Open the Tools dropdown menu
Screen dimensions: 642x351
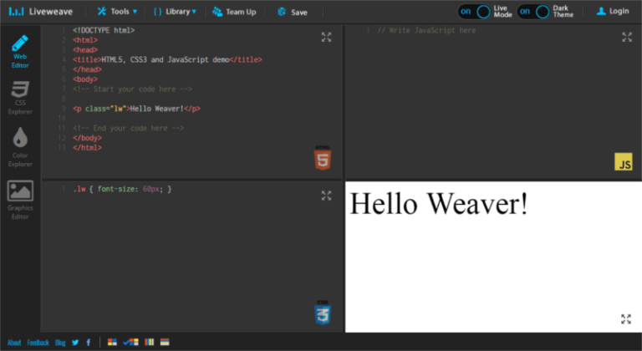pos(117,12)
